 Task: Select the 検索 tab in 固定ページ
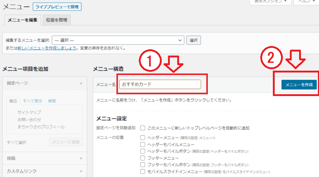click(52, 101)
